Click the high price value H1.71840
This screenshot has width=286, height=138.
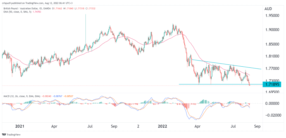(x=68, y=9)
